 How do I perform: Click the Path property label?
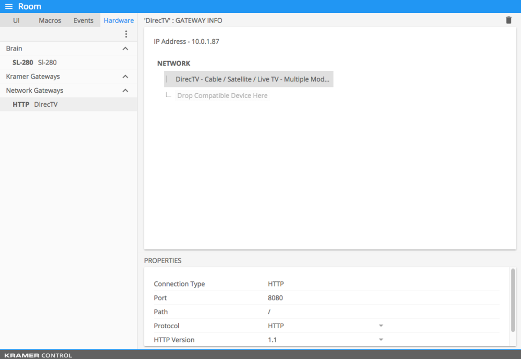[161, 312]
